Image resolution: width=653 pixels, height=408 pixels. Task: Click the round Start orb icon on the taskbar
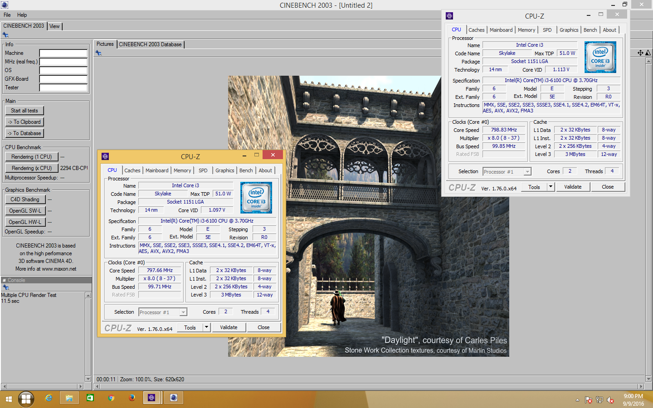(x=26, y=399)
